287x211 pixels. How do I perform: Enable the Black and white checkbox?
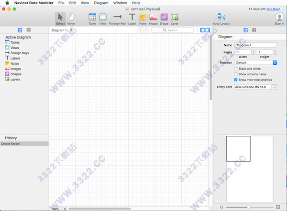(x=236, y=69)
